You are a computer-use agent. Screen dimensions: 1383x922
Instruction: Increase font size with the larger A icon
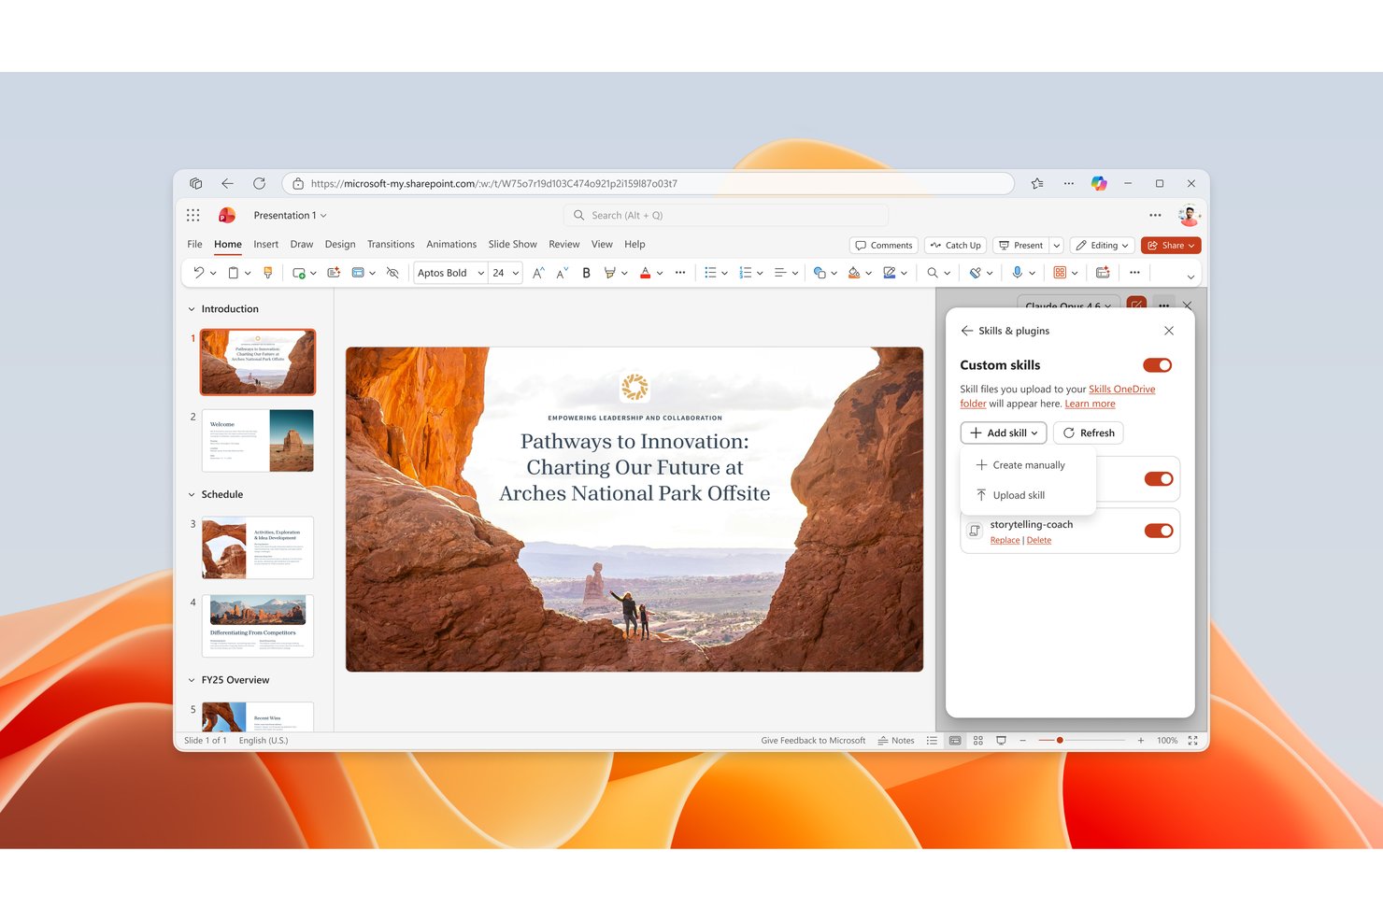pos(538,273)
